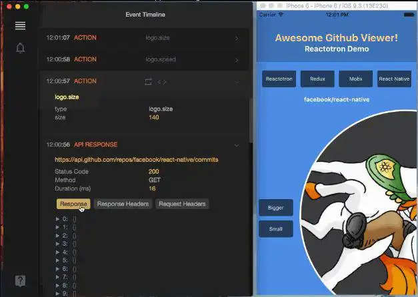Switch to the Response Headers tab
Image resolution: width=418 pixels, height=297 pixels.
pyautogui.click(x=123, y=204)
